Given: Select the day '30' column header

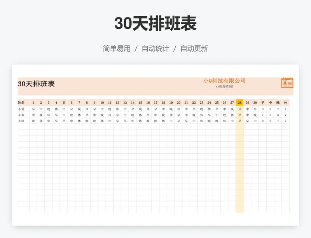Looking at the screenshot, I should [x=255, y=102].
